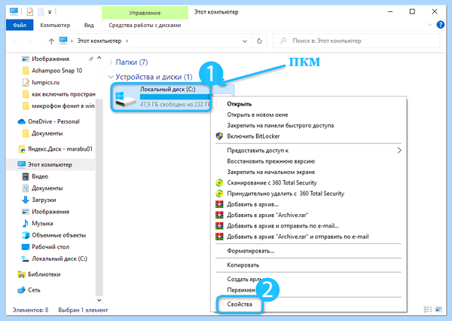Click the search field Поиск в: Этот компьютер

pyautogui.click(x=356, y=41)
